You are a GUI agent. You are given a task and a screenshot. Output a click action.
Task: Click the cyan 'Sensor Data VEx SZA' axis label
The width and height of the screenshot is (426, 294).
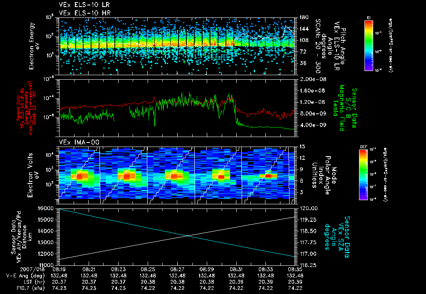click(x=337, y=237)
